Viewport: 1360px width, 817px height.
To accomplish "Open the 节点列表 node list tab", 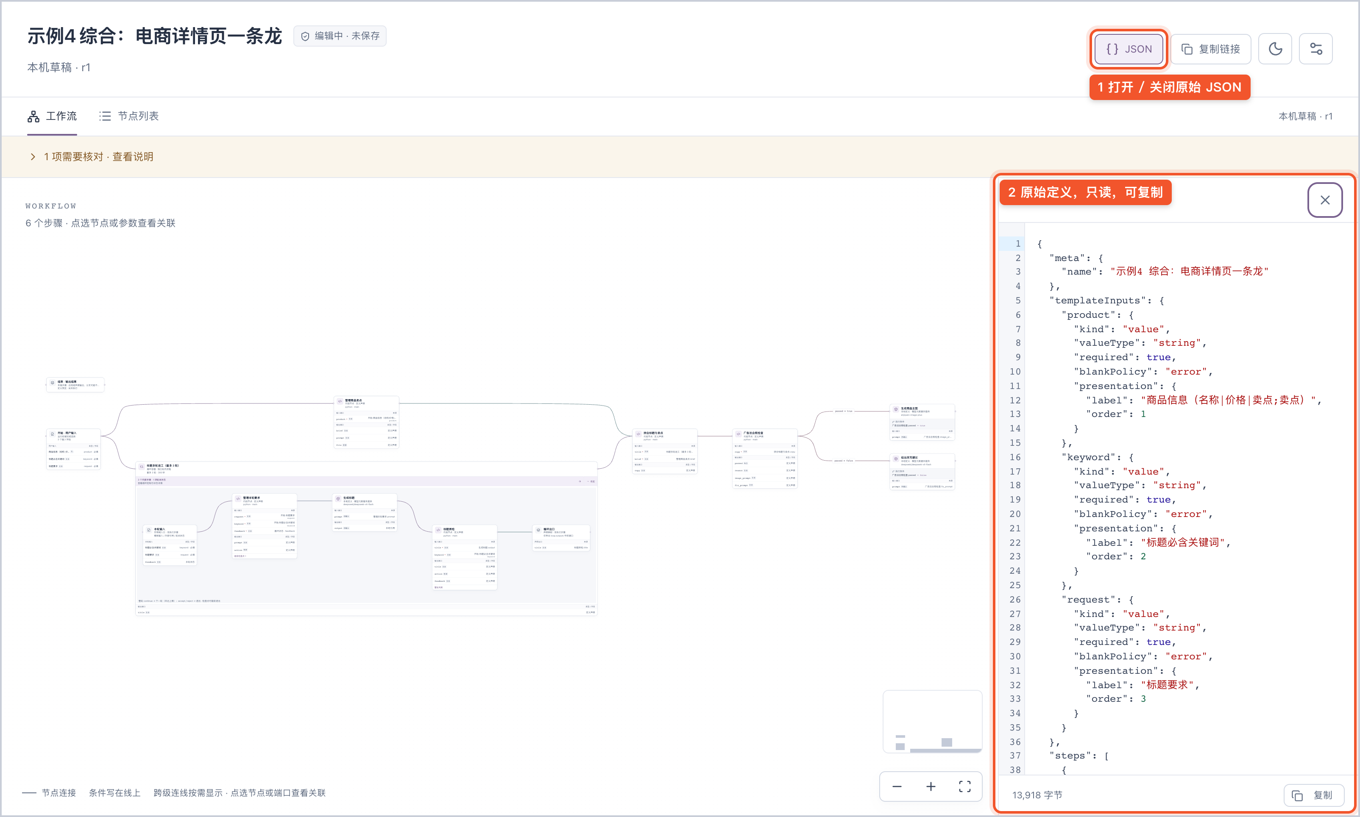I will [x=129, y=116].
